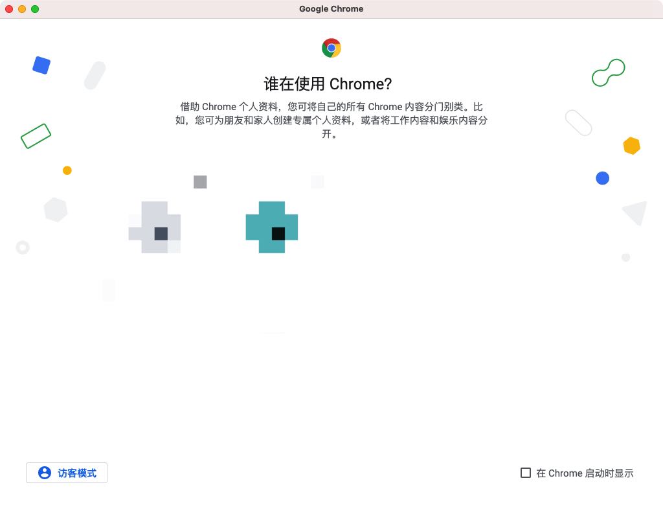Click the solid blue circle shape

(x=603, y=178)
